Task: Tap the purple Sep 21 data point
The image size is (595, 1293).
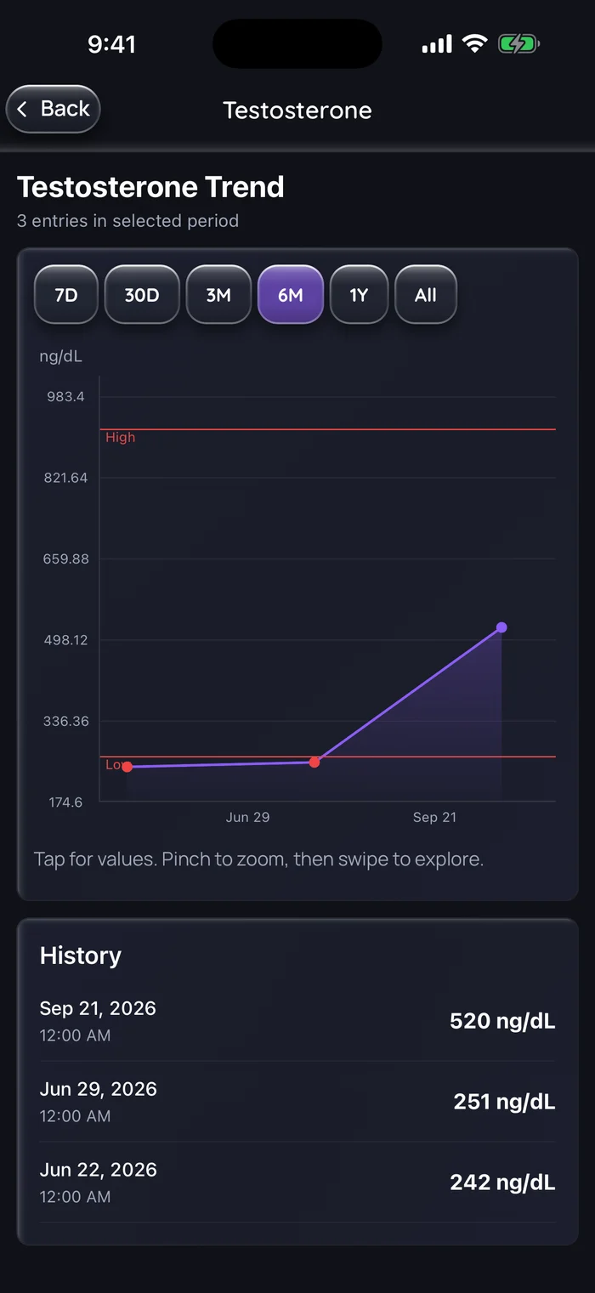Action: 501,627
